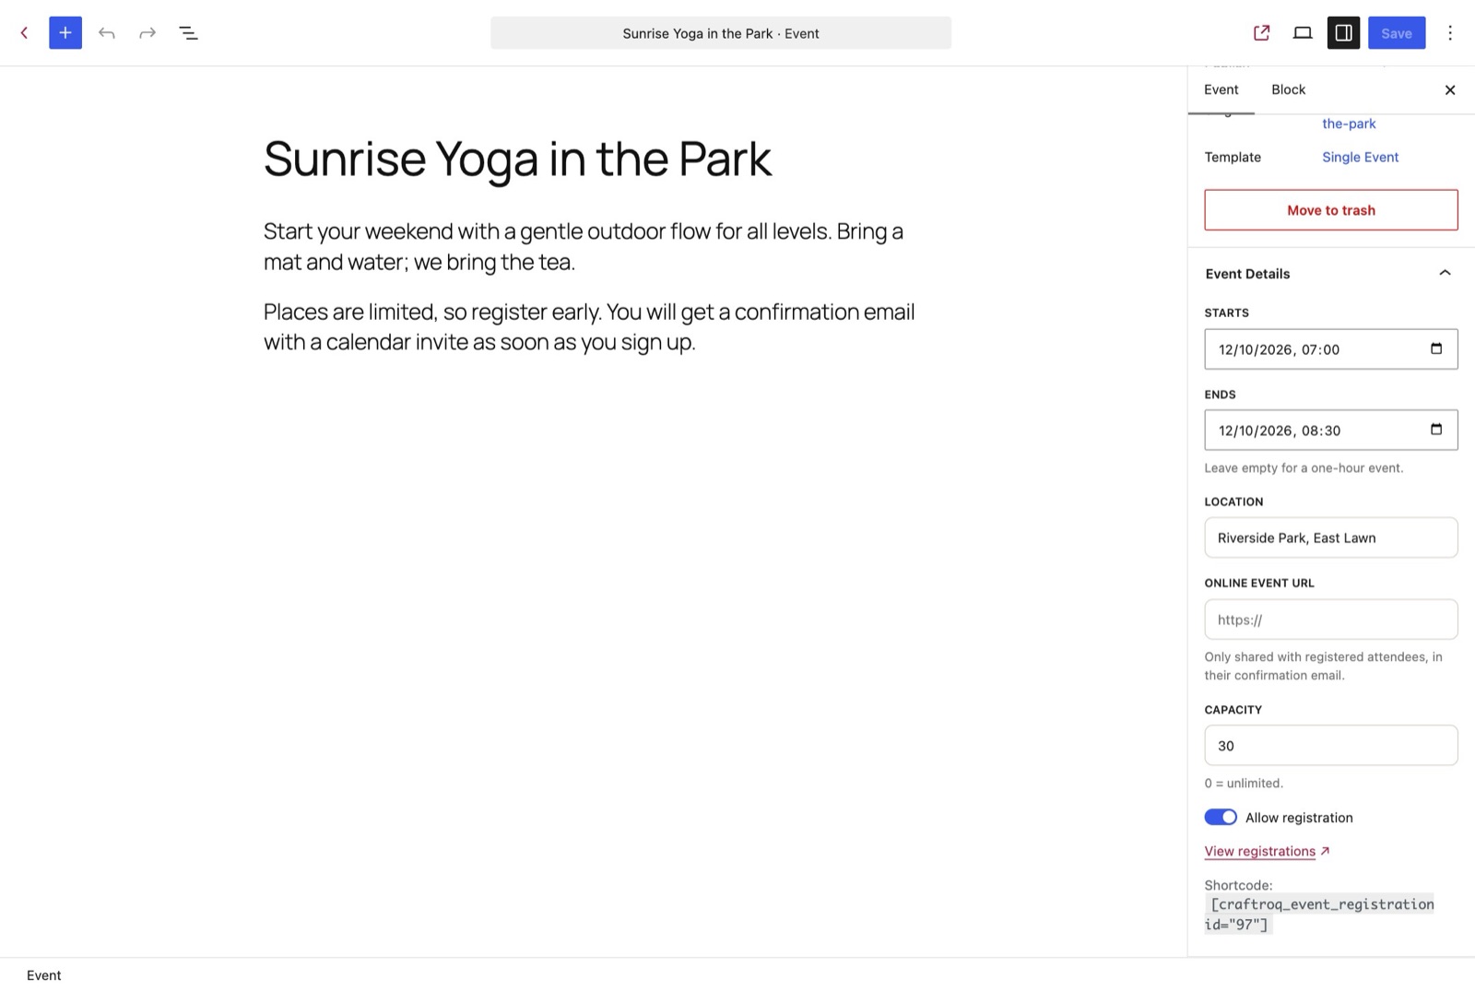Switch to the Event tab

[x=1221, y=89]
